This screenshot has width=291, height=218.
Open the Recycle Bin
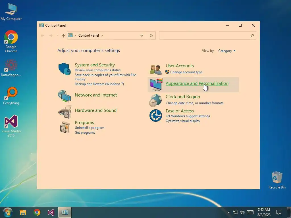click(x=277, y=180)
